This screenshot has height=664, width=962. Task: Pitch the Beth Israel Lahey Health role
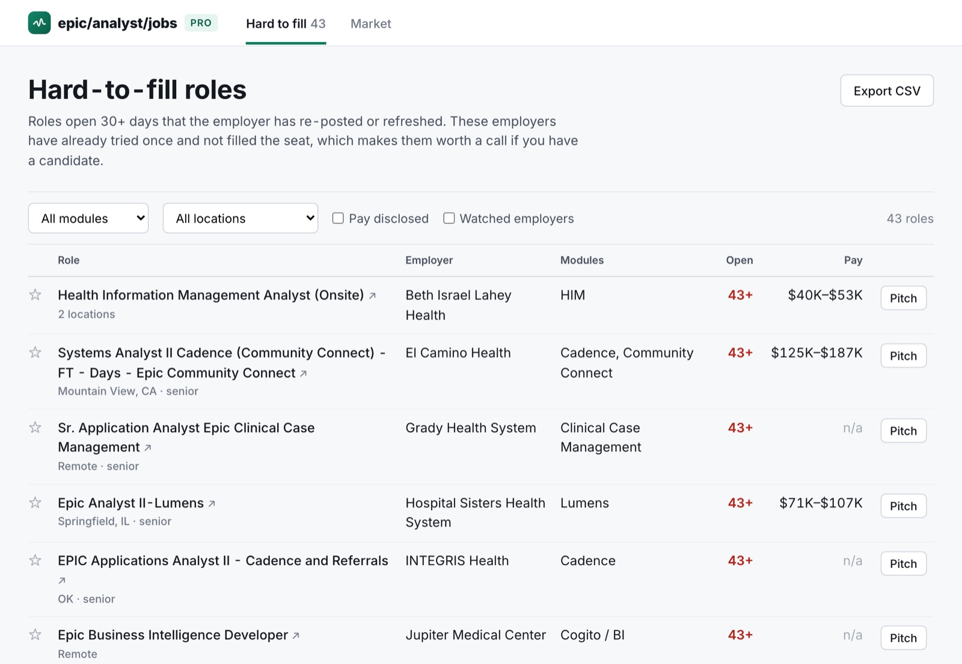[903, 298]
